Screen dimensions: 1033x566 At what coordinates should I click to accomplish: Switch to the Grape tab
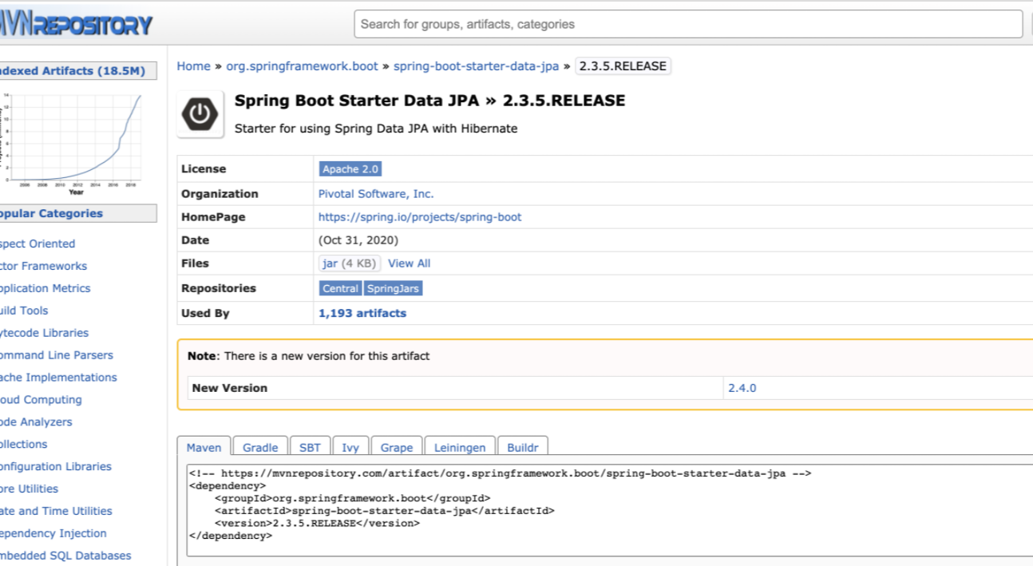(x=397, y=447)
